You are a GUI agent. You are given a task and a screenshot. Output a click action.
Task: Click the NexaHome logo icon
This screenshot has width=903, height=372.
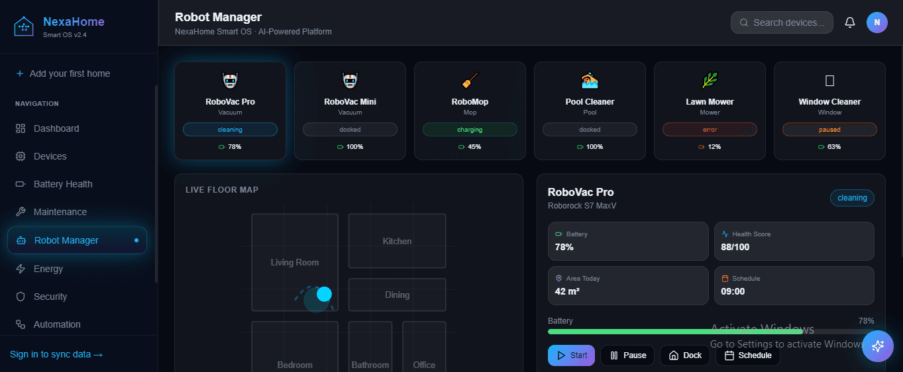click(x=24, y=26)
